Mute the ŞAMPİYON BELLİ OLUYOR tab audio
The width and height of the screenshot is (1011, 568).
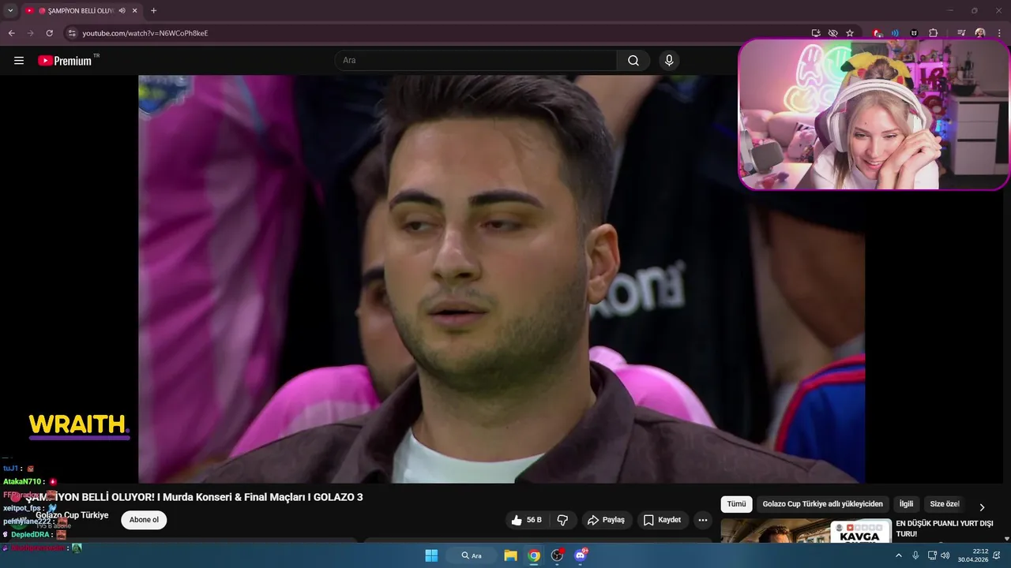point(122,11)
